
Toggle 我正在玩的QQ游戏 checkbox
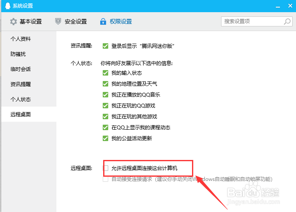pos(105,106)
